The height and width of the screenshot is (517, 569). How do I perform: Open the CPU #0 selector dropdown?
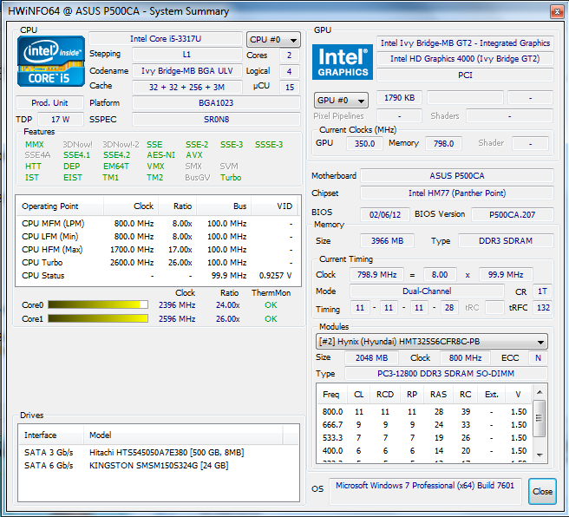pyautogui.click(x=273, y=40)
